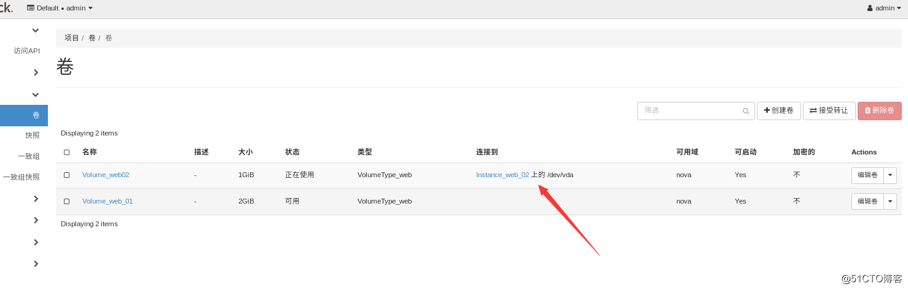Image resolution: width=908 pixels, height=290 pixels.
Task: Expand the sidebar chevron below 访问API
Action: pyautogui.click(x=36, y=72)
